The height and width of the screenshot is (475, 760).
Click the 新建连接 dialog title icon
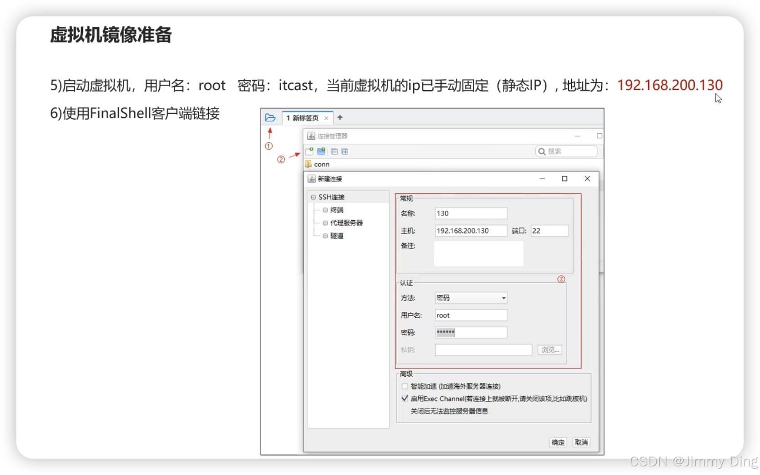click(x=312, y=179)
